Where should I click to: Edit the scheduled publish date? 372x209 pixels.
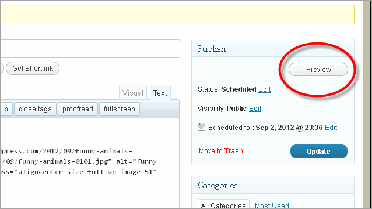(331, 128)
